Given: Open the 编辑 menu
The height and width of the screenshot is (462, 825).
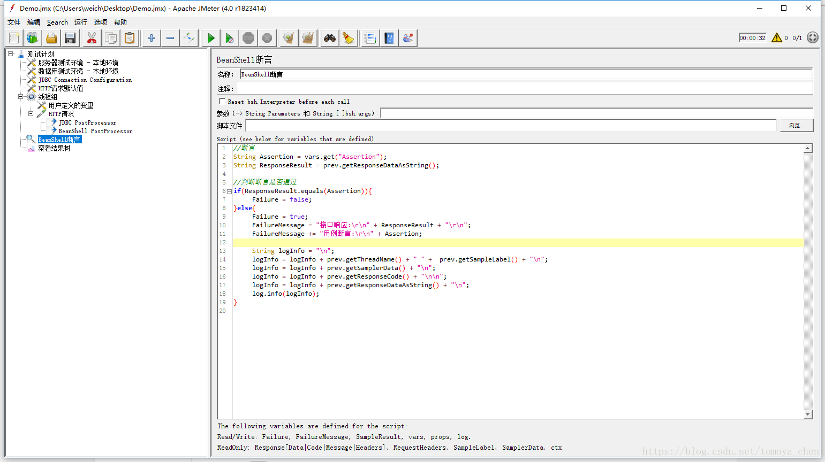Looking at the screenshot, I should pos(34,22).
